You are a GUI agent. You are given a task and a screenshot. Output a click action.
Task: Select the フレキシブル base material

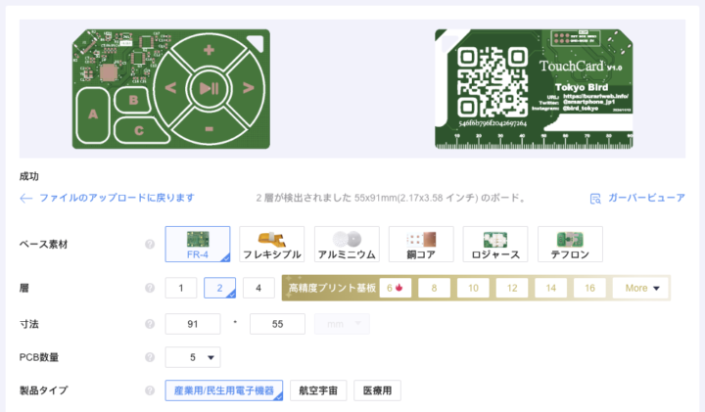271,244
